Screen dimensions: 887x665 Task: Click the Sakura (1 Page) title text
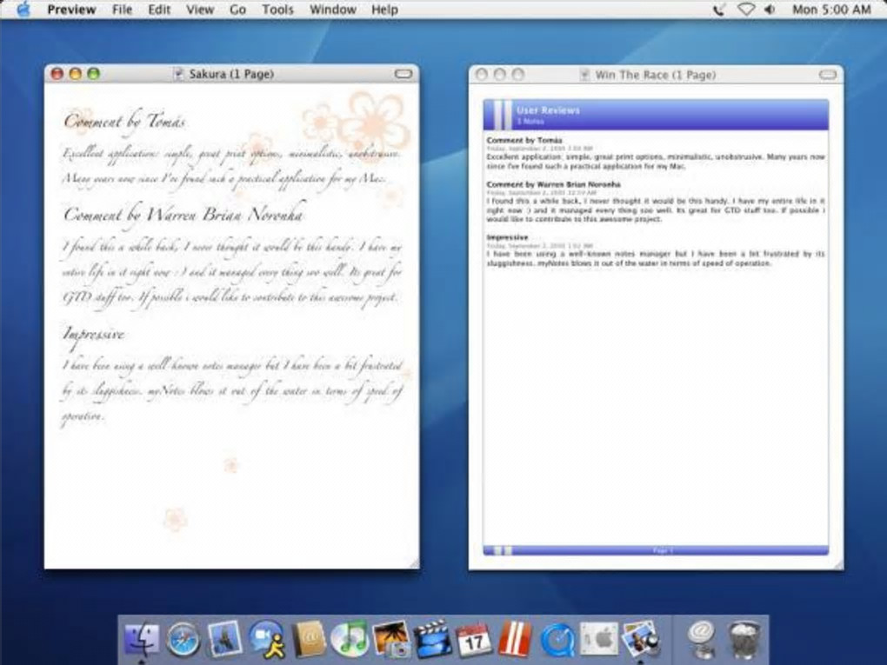[x=231, y=74]
